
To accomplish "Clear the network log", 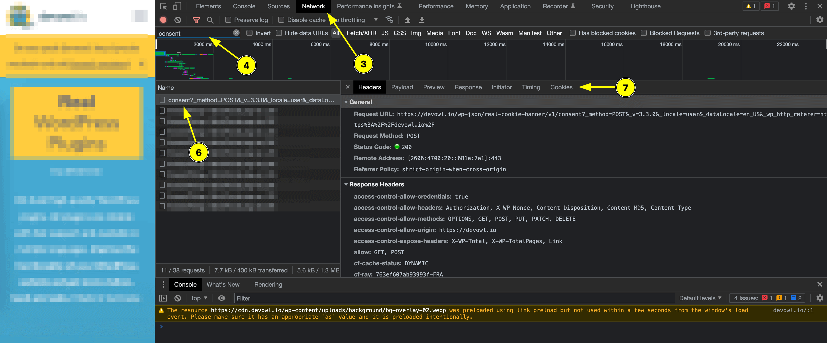I will tap(177, 20).
